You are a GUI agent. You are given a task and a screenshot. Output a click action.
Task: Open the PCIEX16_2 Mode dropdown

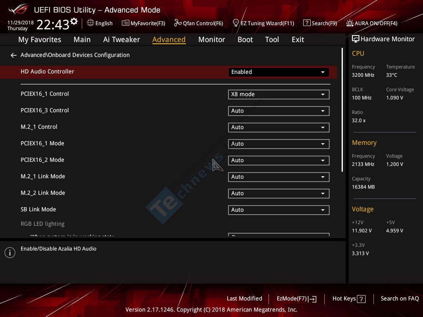[x=279, y=161]
